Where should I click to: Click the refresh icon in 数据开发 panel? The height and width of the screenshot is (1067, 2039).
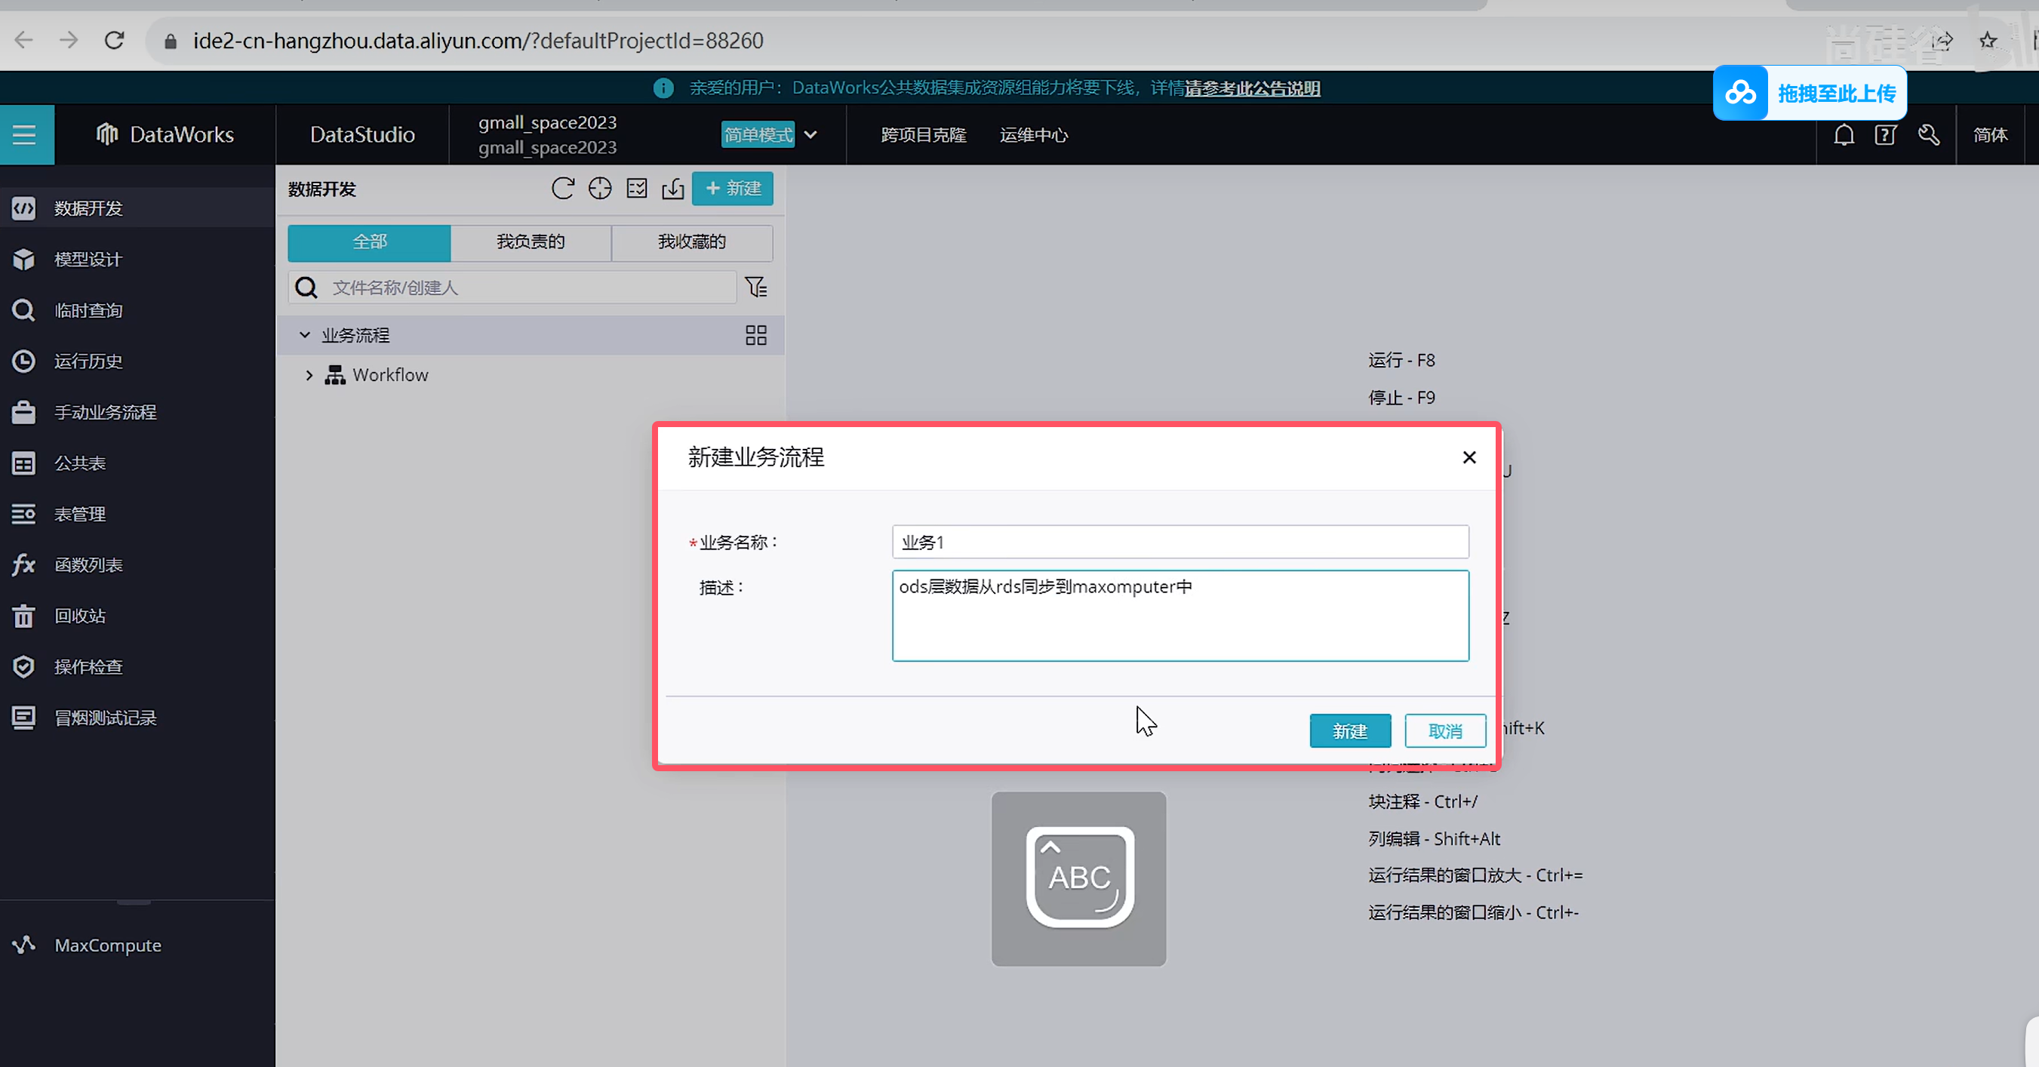(x=562, y=189)
